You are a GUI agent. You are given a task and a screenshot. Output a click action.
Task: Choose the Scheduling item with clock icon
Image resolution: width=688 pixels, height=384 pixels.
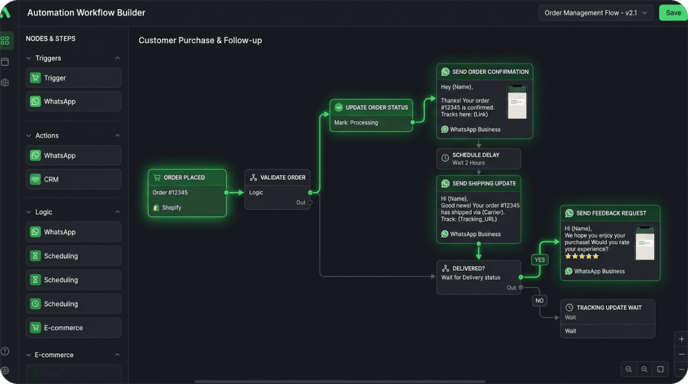coord(73,304)
